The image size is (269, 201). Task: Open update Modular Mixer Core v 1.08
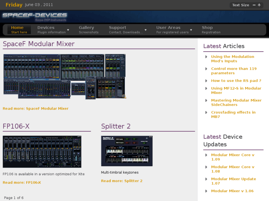coord(233,169)
